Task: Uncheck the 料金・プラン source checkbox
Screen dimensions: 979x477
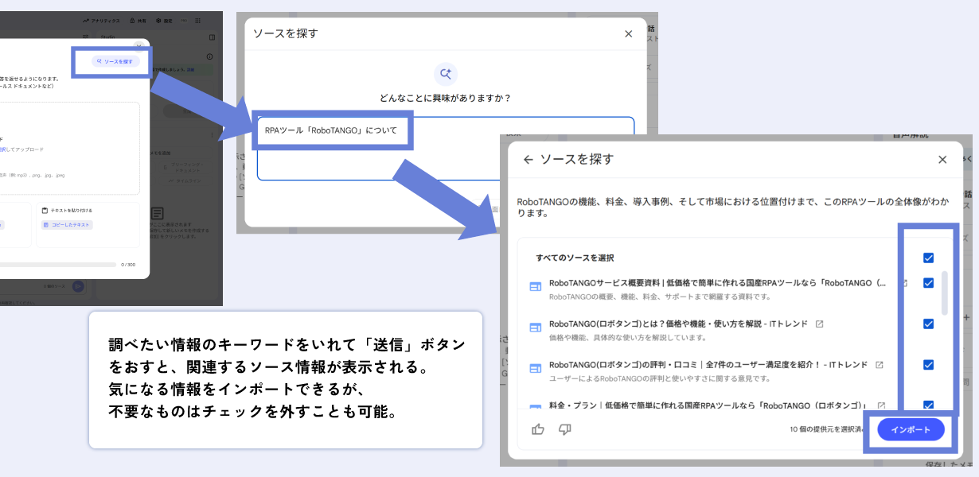Action: pos(928,404)
